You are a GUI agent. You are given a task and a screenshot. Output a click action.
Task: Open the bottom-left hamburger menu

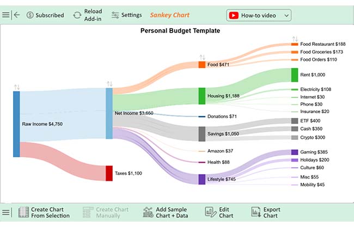point(5,212)
